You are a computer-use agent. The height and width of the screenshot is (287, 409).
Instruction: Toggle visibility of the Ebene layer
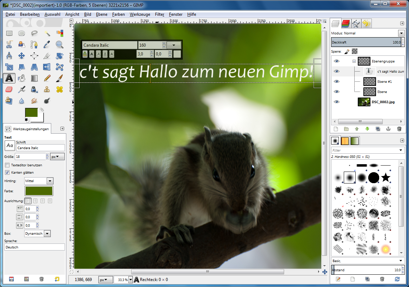(x=337, y=92)
